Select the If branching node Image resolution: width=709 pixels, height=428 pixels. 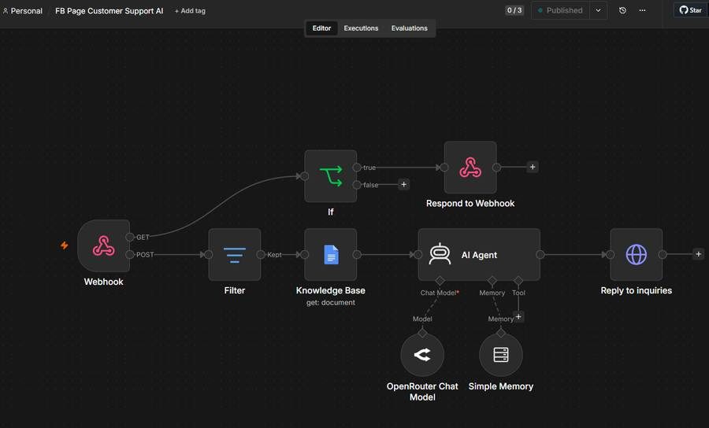[x=331, y=176]
